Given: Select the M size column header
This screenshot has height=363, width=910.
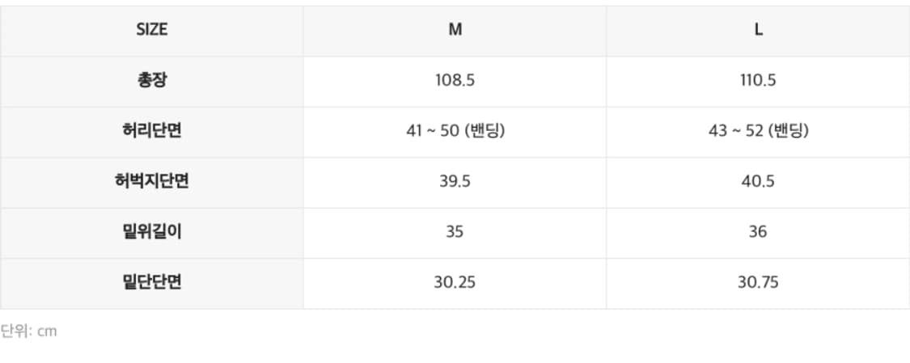Looking at the screenshot, I should pos(455,30).
